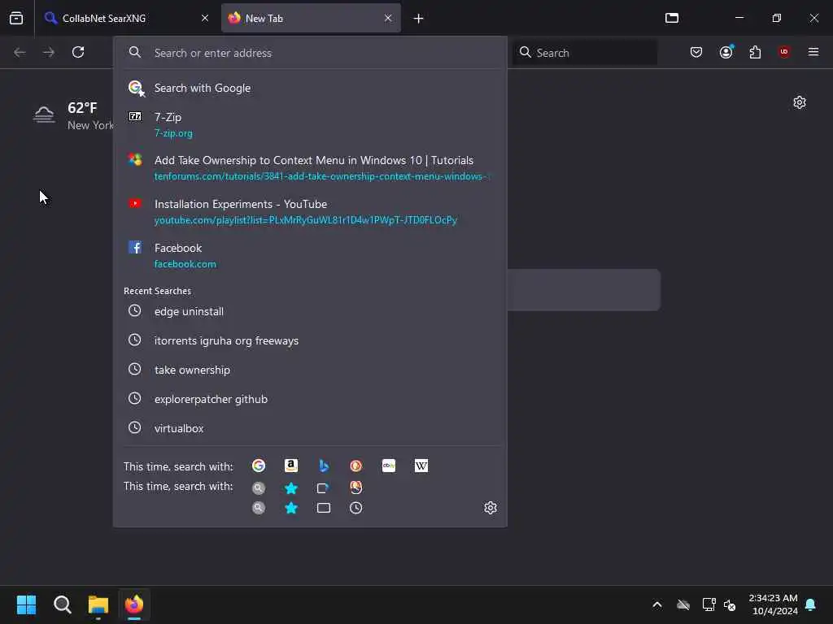Go forward with the forward arrow
The width and height of the screenshot is (833, 624).
[48, 52]
